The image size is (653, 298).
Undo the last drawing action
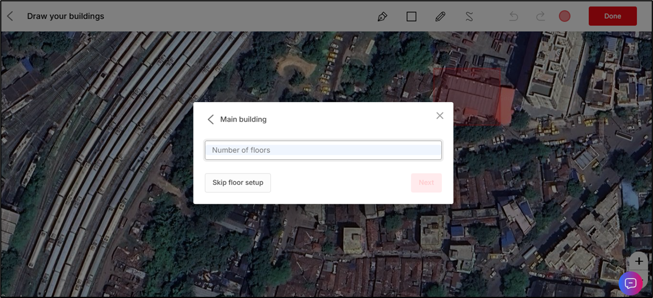click(514, 17)
